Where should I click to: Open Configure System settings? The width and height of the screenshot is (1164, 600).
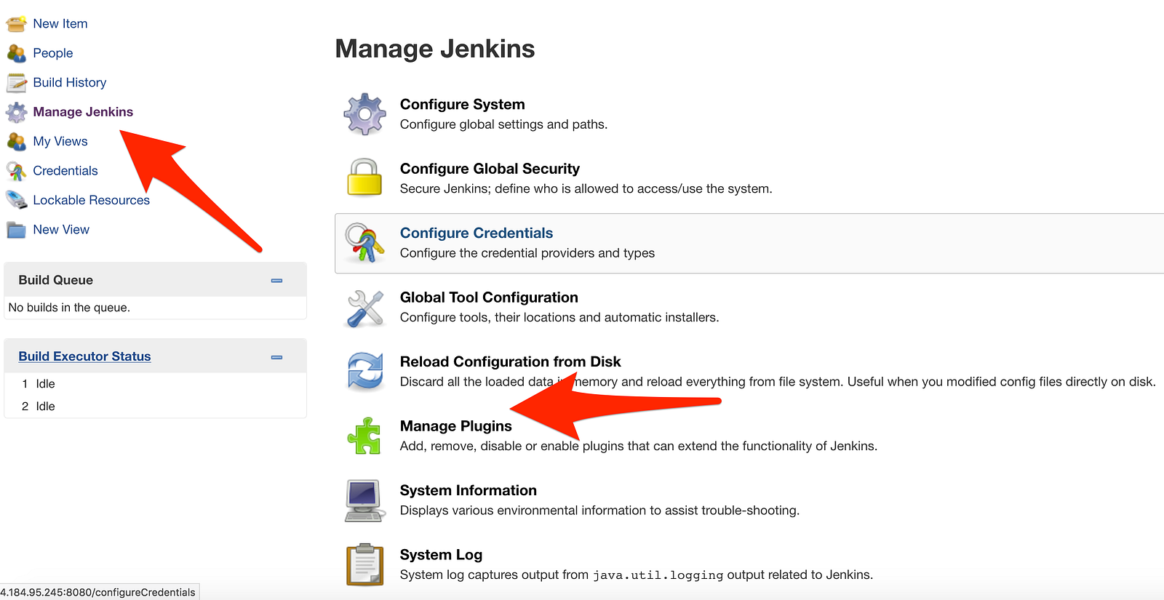(x=463, y=105)
